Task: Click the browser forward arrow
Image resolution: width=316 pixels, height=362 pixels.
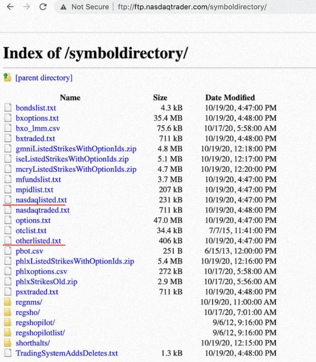Action: [x=27, y=7]
